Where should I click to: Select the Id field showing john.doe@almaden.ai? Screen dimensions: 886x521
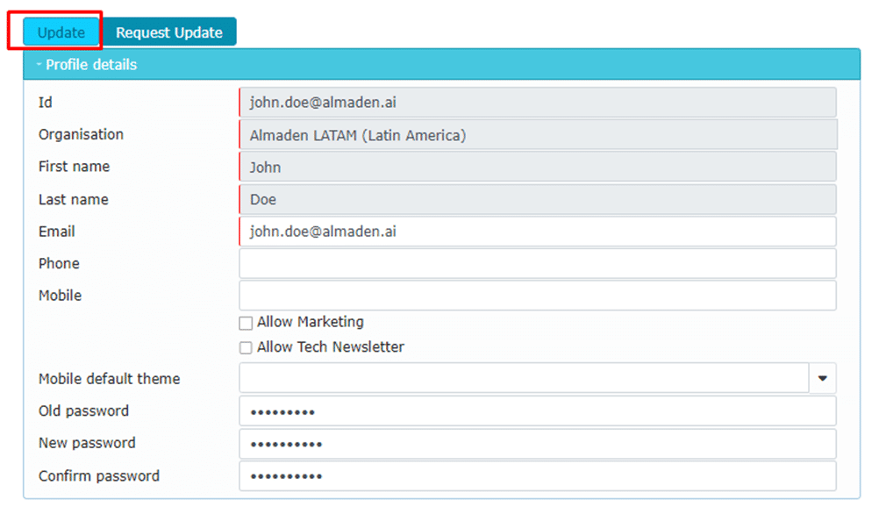click(537, 103)
